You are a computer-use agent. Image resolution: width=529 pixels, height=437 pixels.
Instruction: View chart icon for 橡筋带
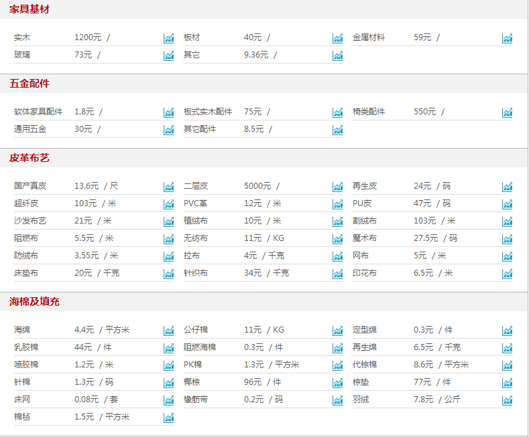(337, 401)
